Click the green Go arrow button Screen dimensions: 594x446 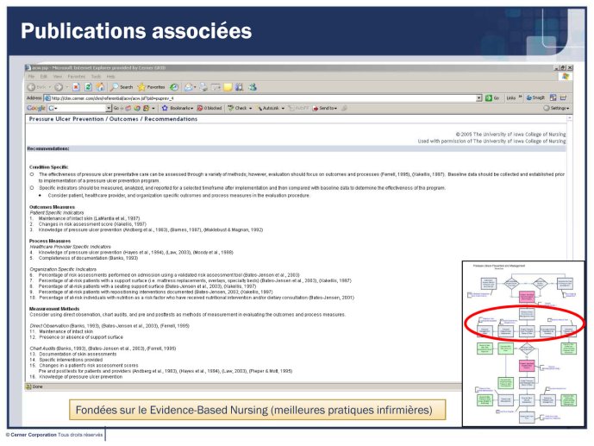click(492, 97)
